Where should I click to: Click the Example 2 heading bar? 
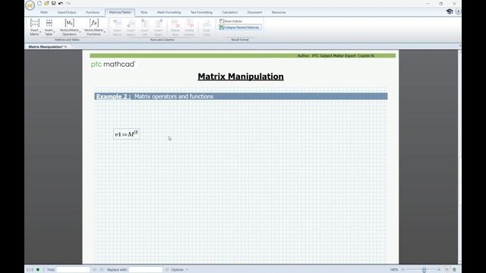pos(241,96)
